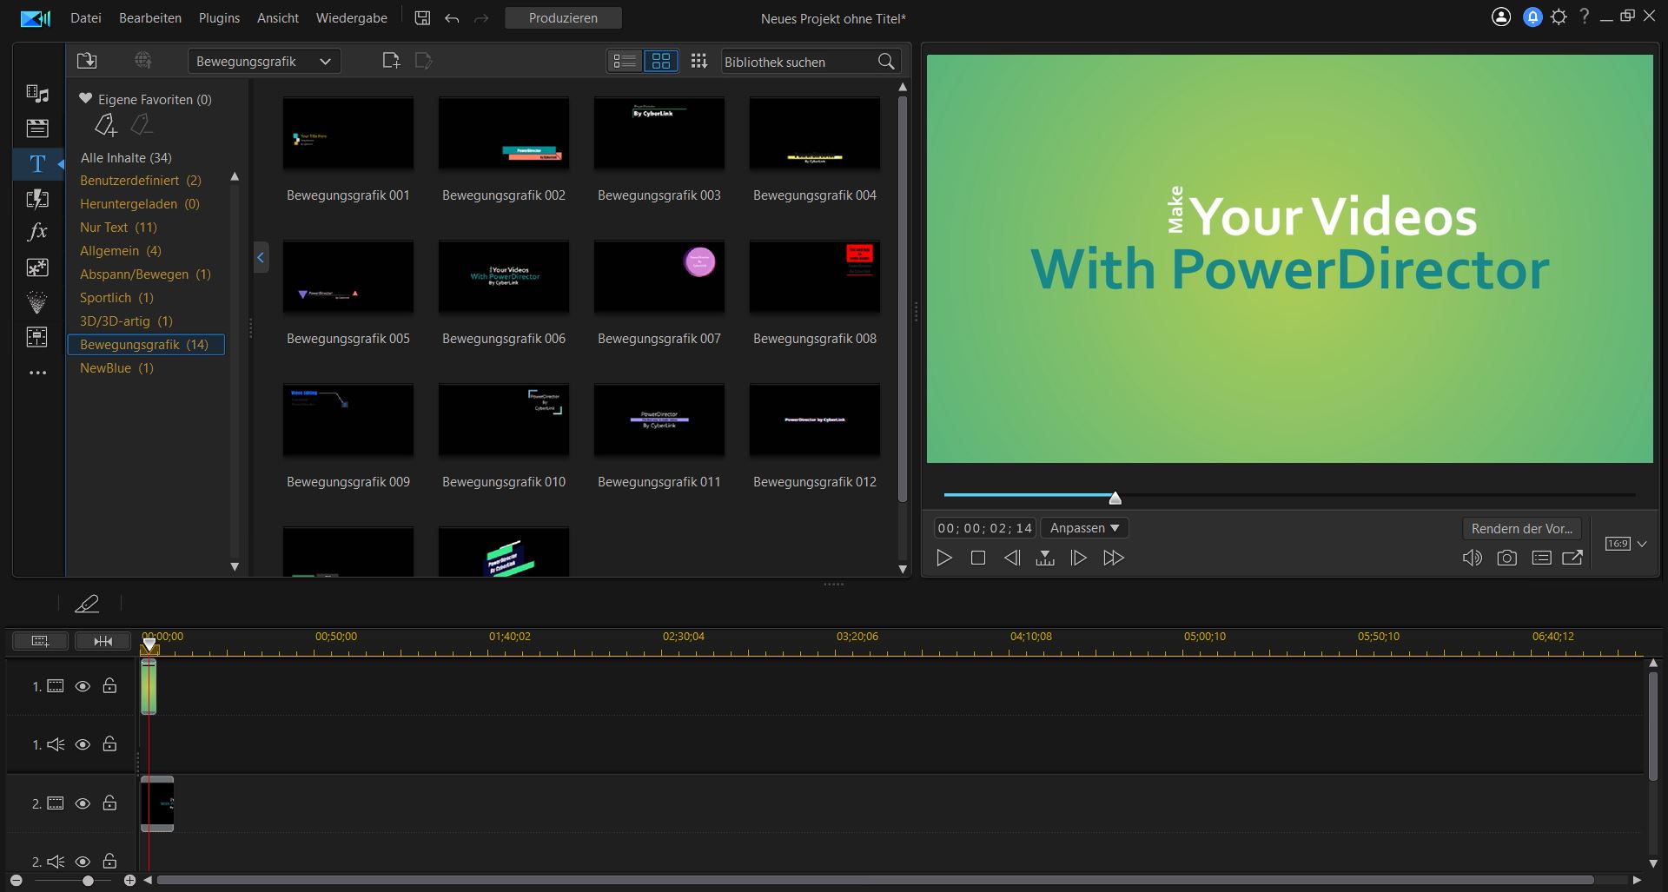The image size is (1668, 892).
Task: Click the timecode field 00;00;02;14
Action: click(985, 528)
